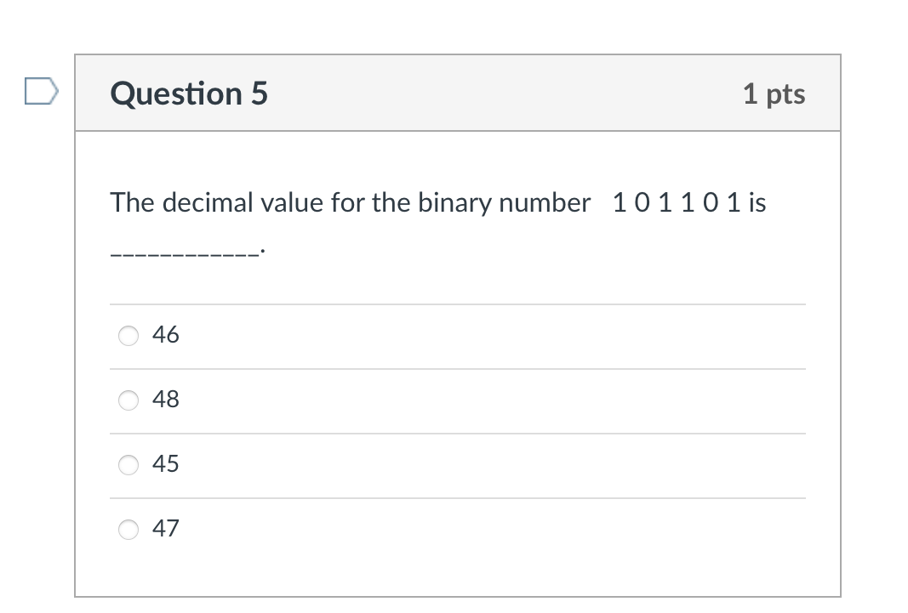Click the word 'Question' in the header
This screenshot has height=613, width=908.
[x=176, y=94]
